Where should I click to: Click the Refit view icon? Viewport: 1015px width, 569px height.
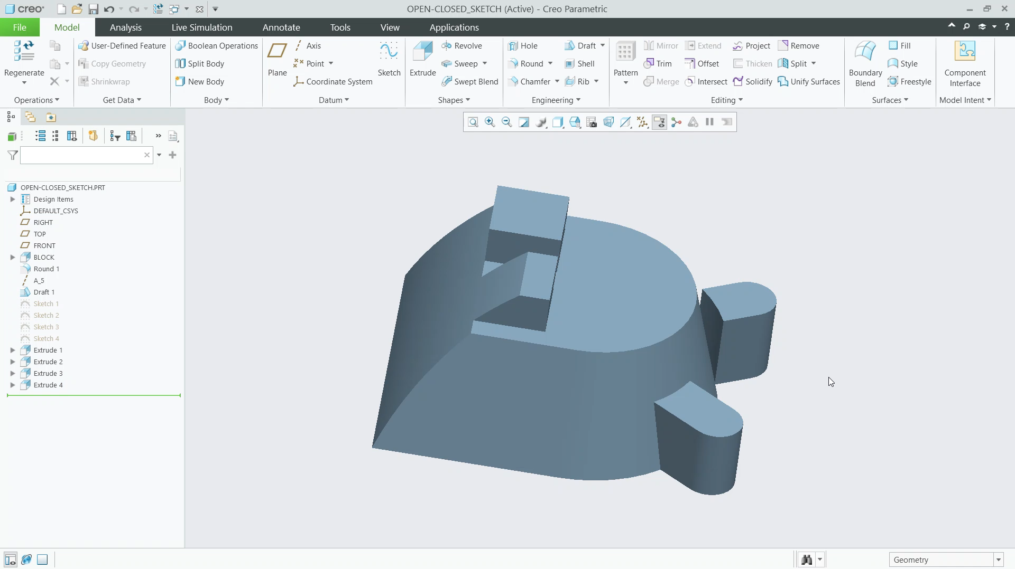click(473, 122)
